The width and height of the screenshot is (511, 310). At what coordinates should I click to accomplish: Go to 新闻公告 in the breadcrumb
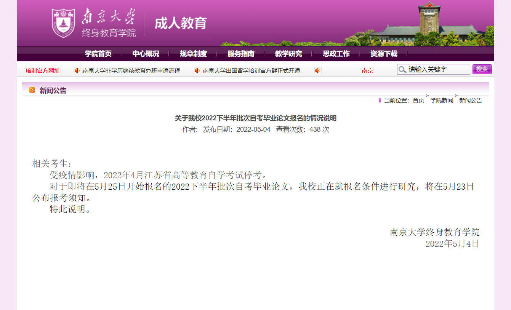tap(471, 101)
